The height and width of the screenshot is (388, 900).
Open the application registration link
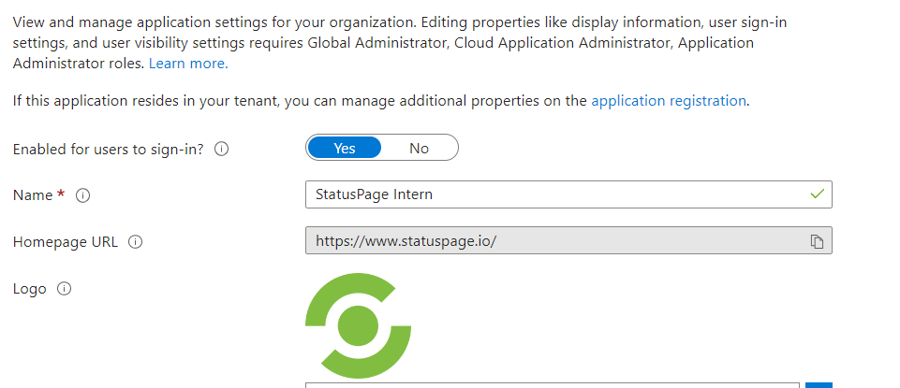669,101
